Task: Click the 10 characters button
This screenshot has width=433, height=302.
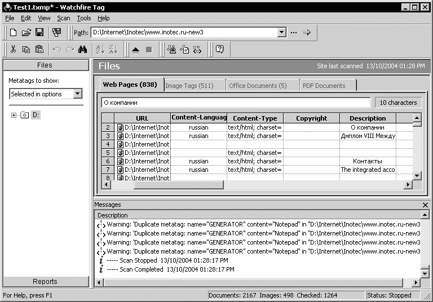Action: [398, 103]
